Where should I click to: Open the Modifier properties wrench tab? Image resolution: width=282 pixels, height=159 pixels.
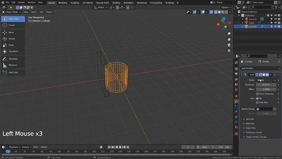(236, 101)
